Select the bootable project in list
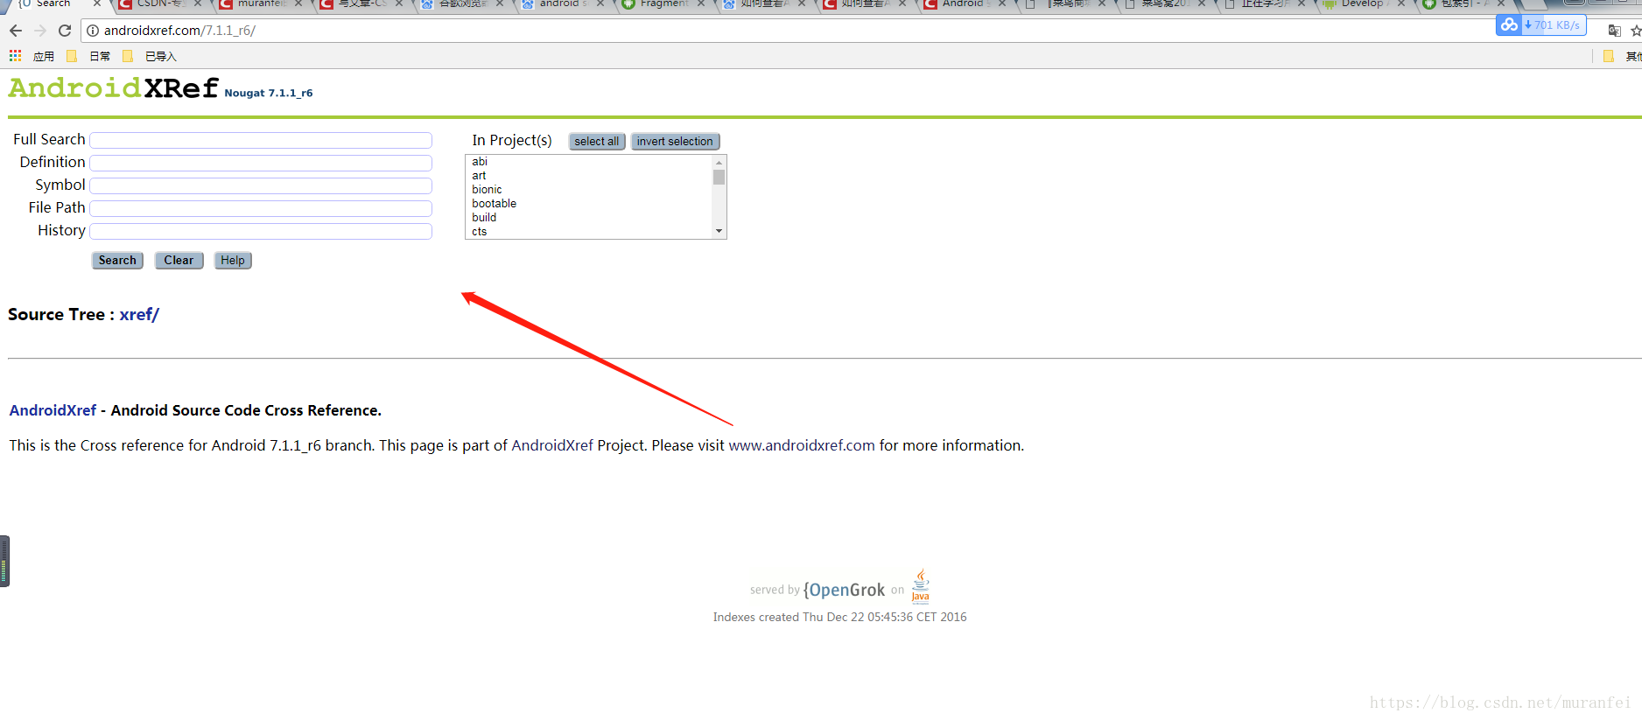This screenshot has height=720, width=1642. pos(589,204)
